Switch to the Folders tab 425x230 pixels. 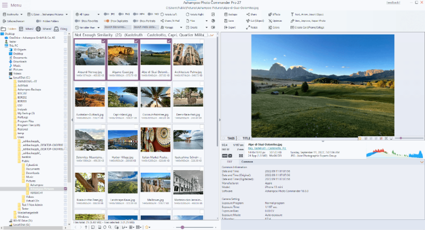tap(9, 29)
